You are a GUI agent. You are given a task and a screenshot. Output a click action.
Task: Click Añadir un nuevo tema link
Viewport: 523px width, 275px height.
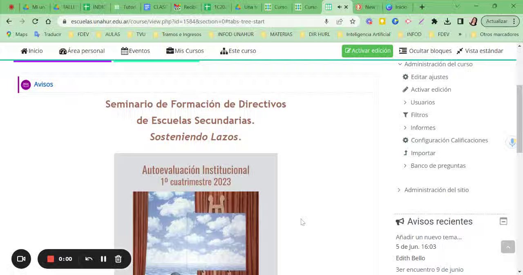(x=429, y=237)
